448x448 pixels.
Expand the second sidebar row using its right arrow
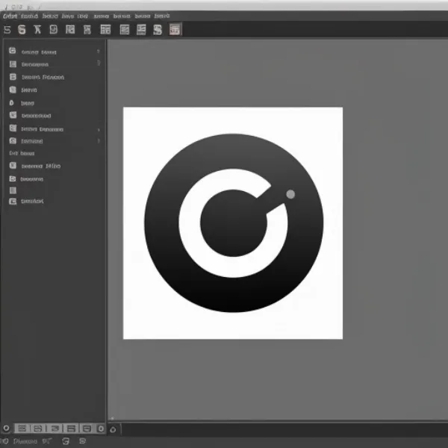click(x=99, y=64)
